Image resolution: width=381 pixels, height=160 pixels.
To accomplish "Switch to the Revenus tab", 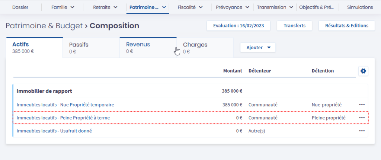I will [x=148, y=48].
